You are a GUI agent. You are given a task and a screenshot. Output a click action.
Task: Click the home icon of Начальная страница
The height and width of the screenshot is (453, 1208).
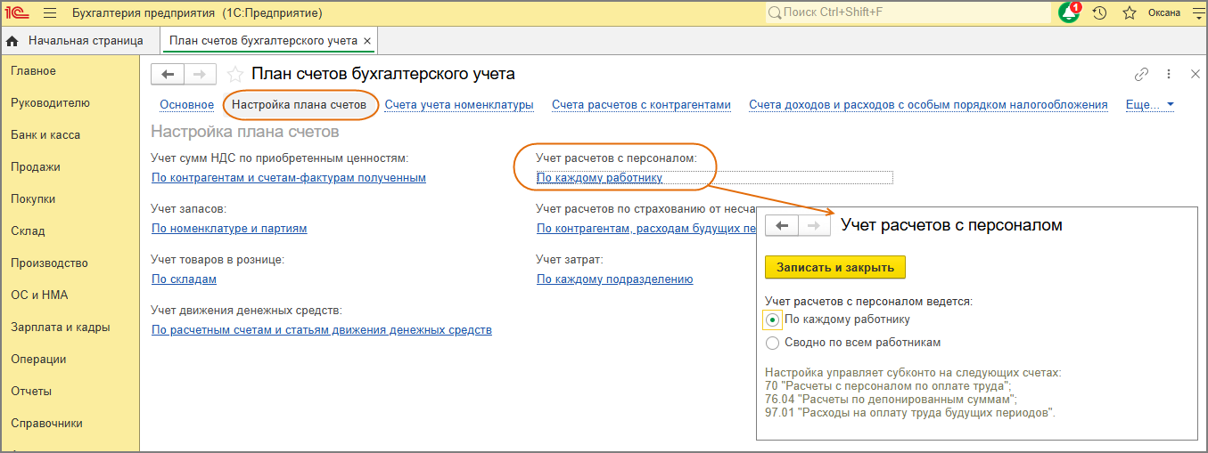click(x=12, y=41)
